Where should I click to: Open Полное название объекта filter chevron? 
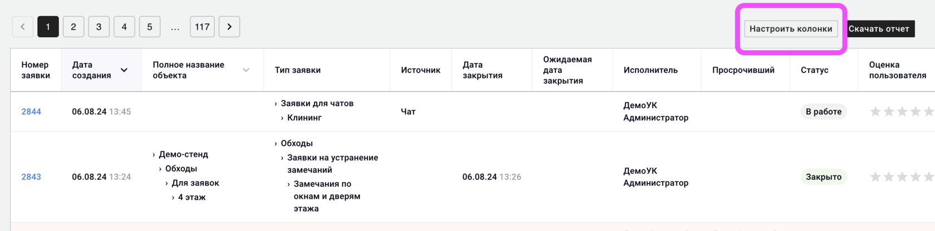(x=246, y=70)
